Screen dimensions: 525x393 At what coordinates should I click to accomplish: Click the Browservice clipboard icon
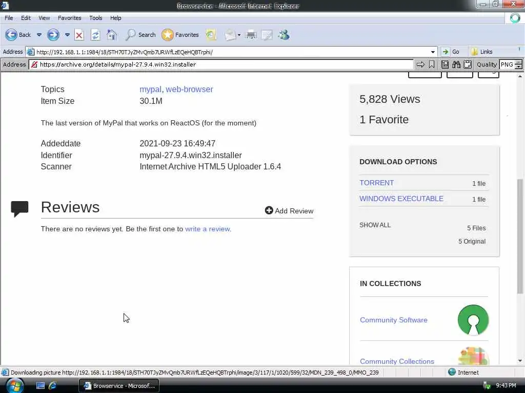click(x=468, y=64)
